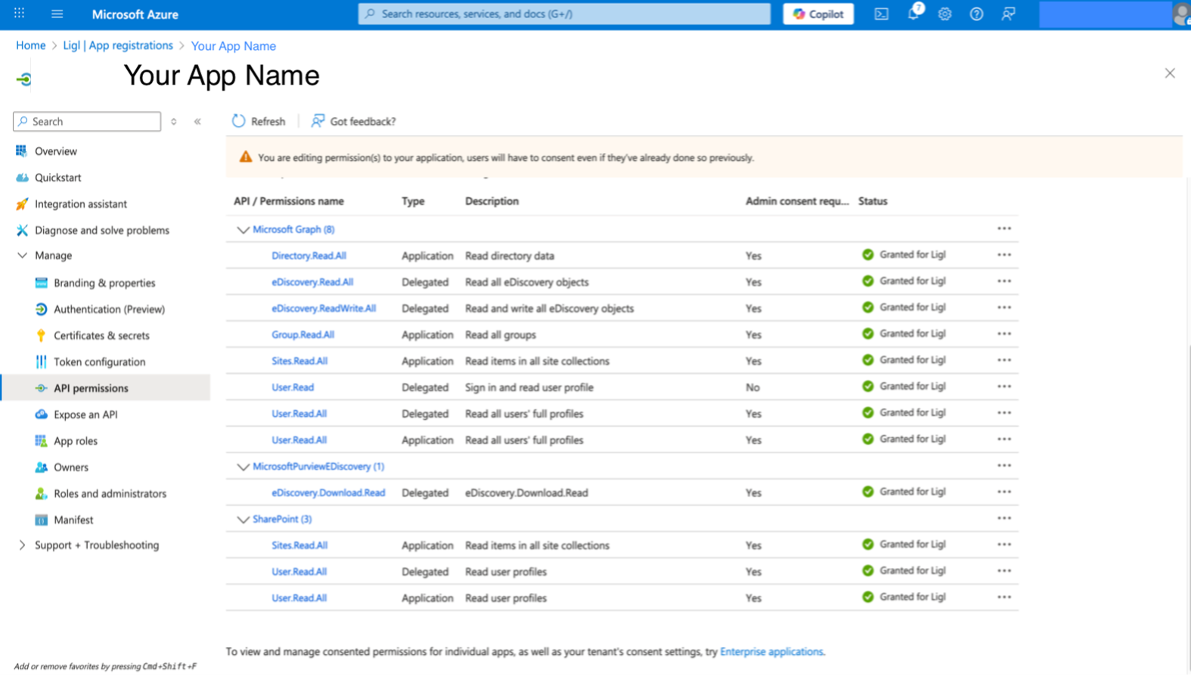This screenshot has width=1191, height=682.
Task: Open more options for eDiscovery.Download.Read row
Action: 1004,492
